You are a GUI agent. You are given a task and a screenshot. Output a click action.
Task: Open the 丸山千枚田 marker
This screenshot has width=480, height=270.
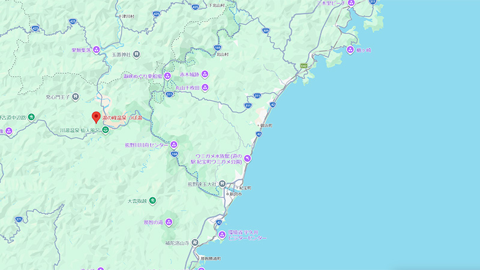(x=205, y=88)
